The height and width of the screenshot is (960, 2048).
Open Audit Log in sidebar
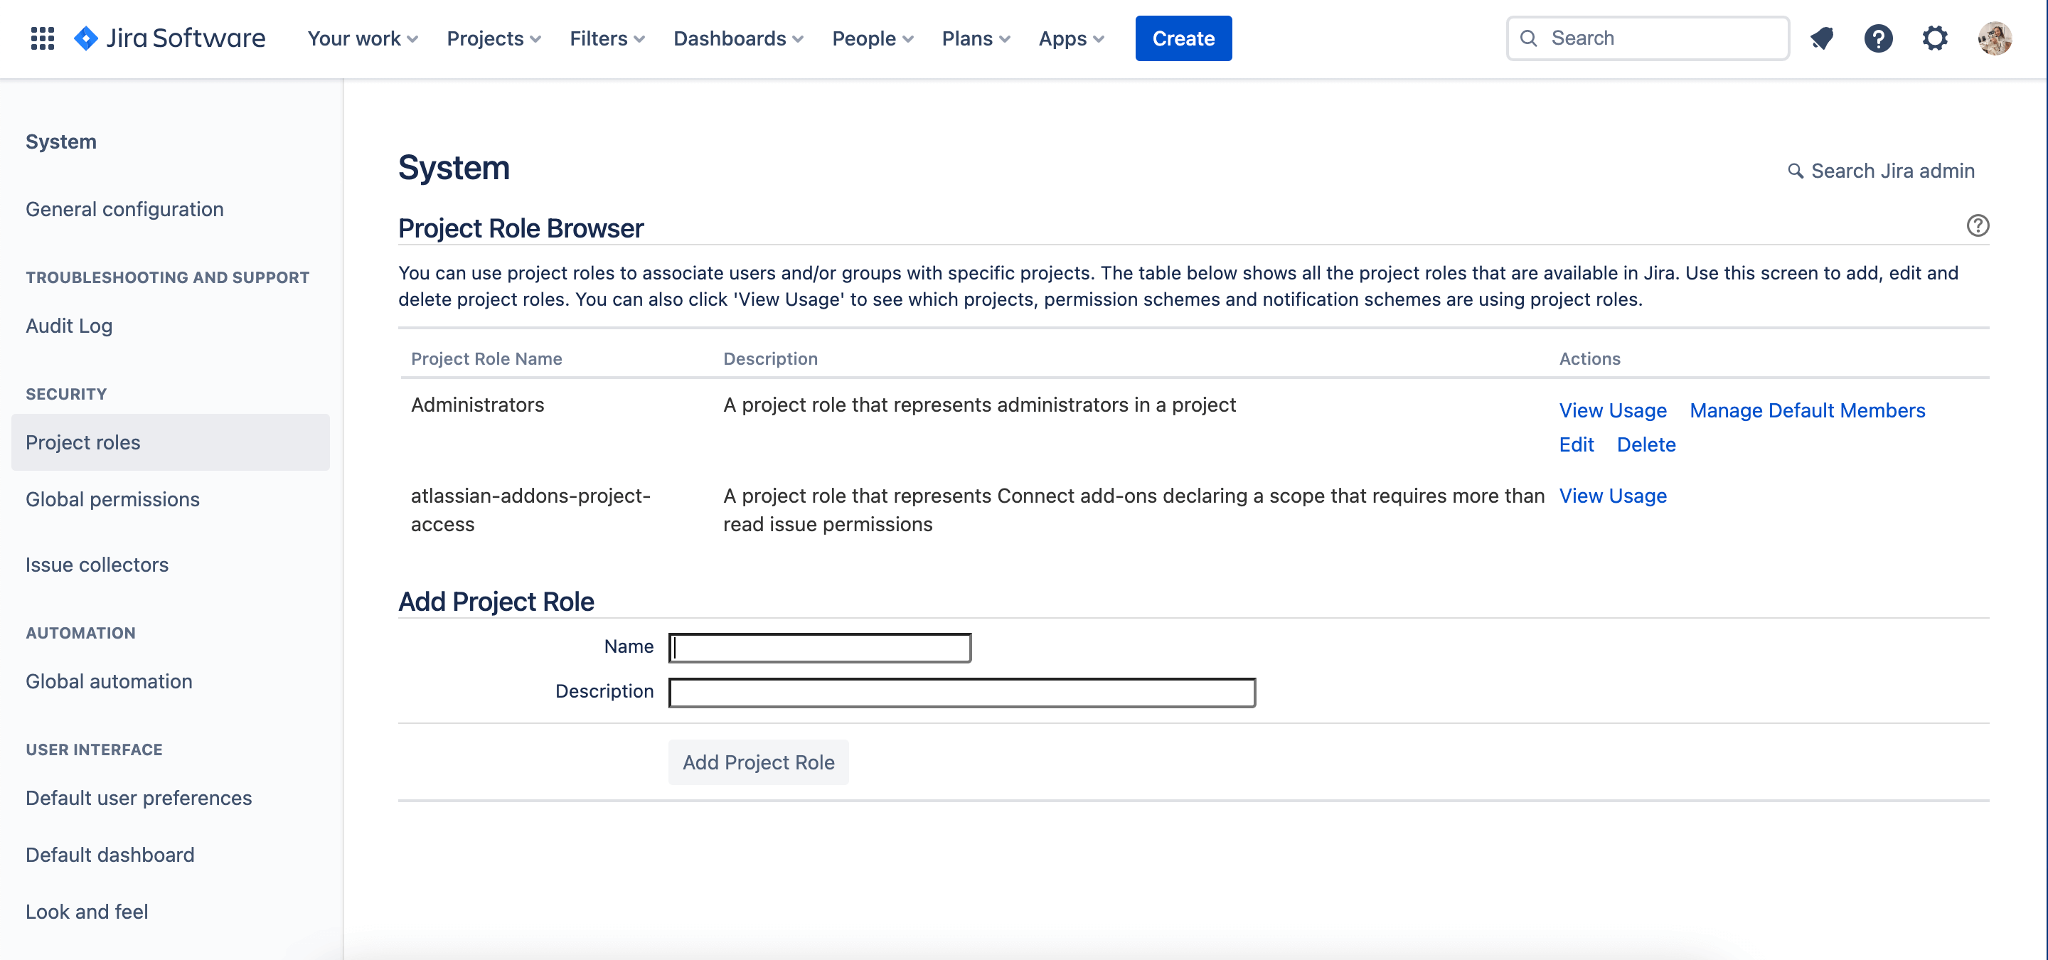pyautogui.click(x=68, y=324)
